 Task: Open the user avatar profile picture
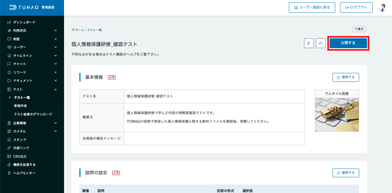tap(382, 8)
